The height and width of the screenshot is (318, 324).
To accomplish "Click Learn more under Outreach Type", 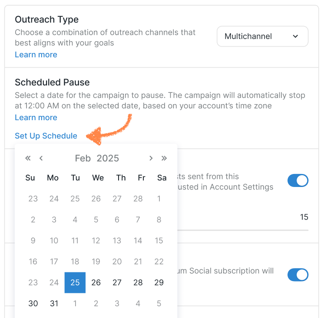I will [36, 55].
